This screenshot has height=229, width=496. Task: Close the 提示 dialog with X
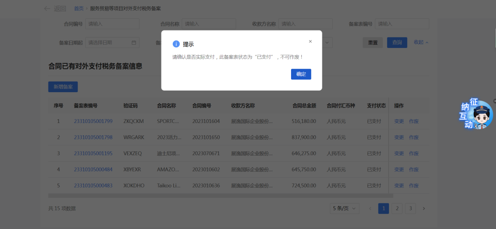click(310, 41)
